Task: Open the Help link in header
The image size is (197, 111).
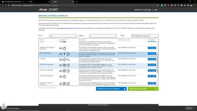Action: [x=156, y=10]
